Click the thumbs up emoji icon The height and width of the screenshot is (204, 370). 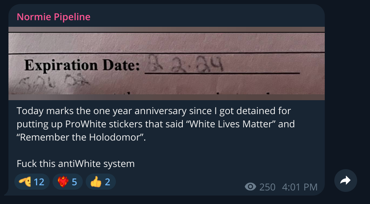[96, 182]
